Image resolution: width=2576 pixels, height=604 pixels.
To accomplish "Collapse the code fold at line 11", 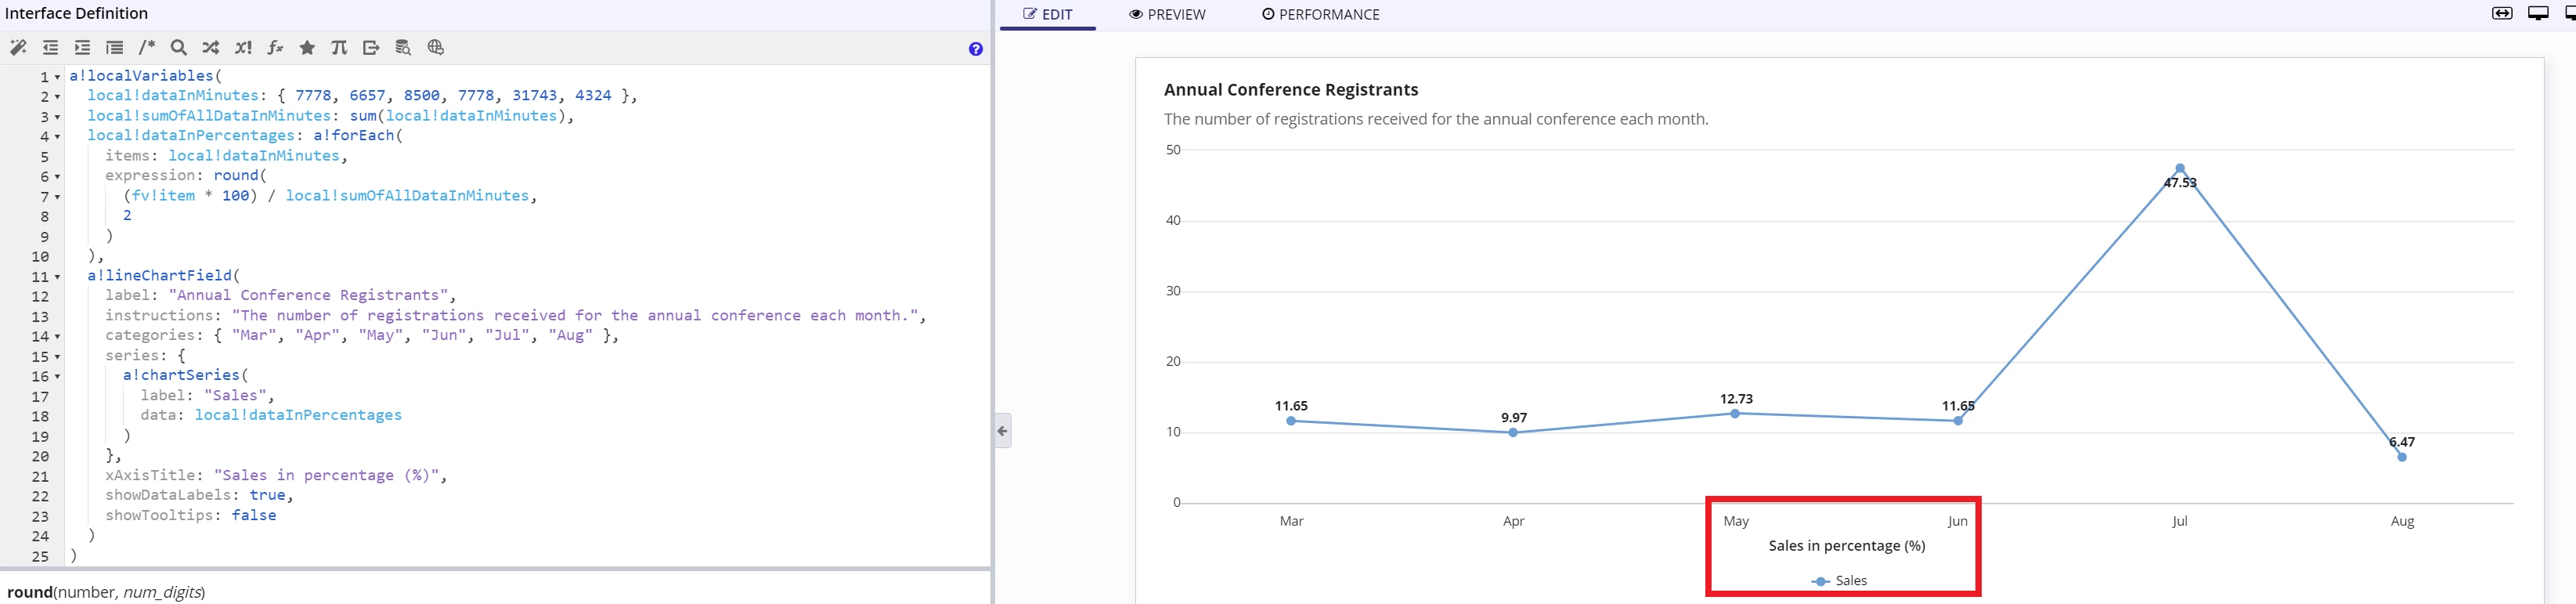I will point(57,277).
